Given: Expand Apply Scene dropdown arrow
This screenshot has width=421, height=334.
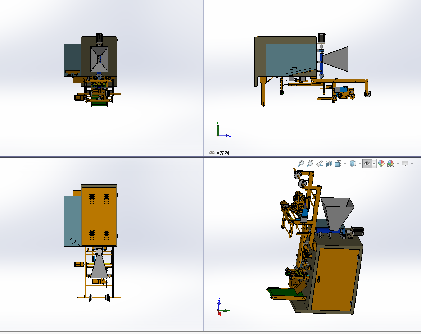Looking at the screenshot, I should pos(398,164).
